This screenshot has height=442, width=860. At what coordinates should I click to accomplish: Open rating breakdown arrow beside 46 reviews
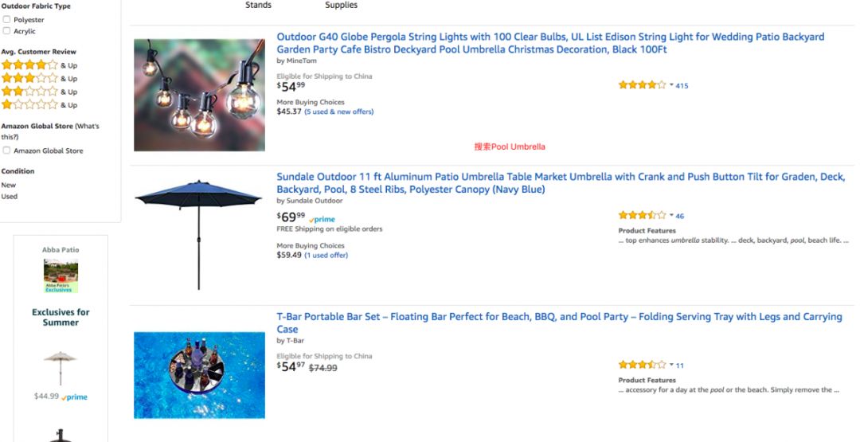(671, 216)
